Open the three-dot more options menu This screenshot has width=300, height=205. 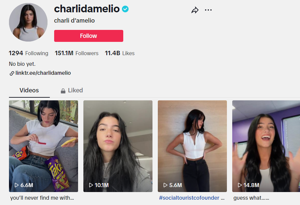point(208,10)
